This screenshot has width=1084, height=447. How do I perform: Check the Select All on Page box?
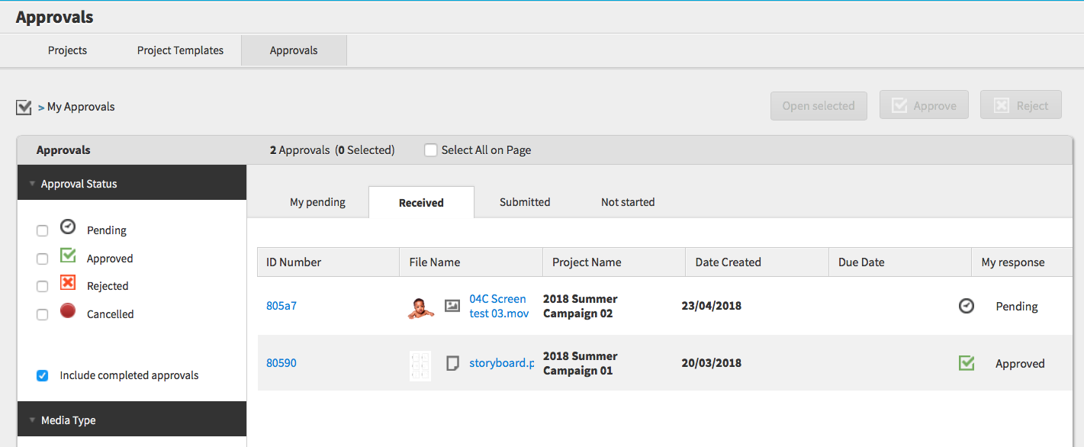[x=431, y=150]
